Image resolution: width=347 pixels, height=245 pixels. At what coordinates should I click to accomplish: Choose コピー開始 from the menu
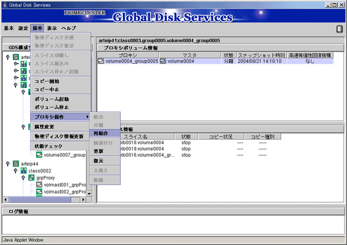pos(61,82)
